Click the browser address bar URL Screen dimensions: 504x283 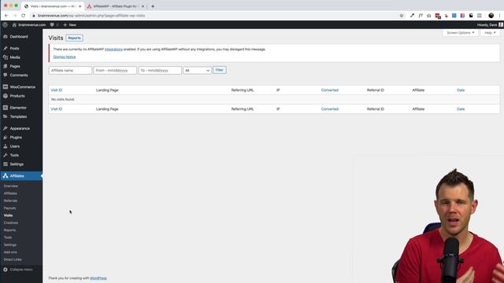[91, 16]
